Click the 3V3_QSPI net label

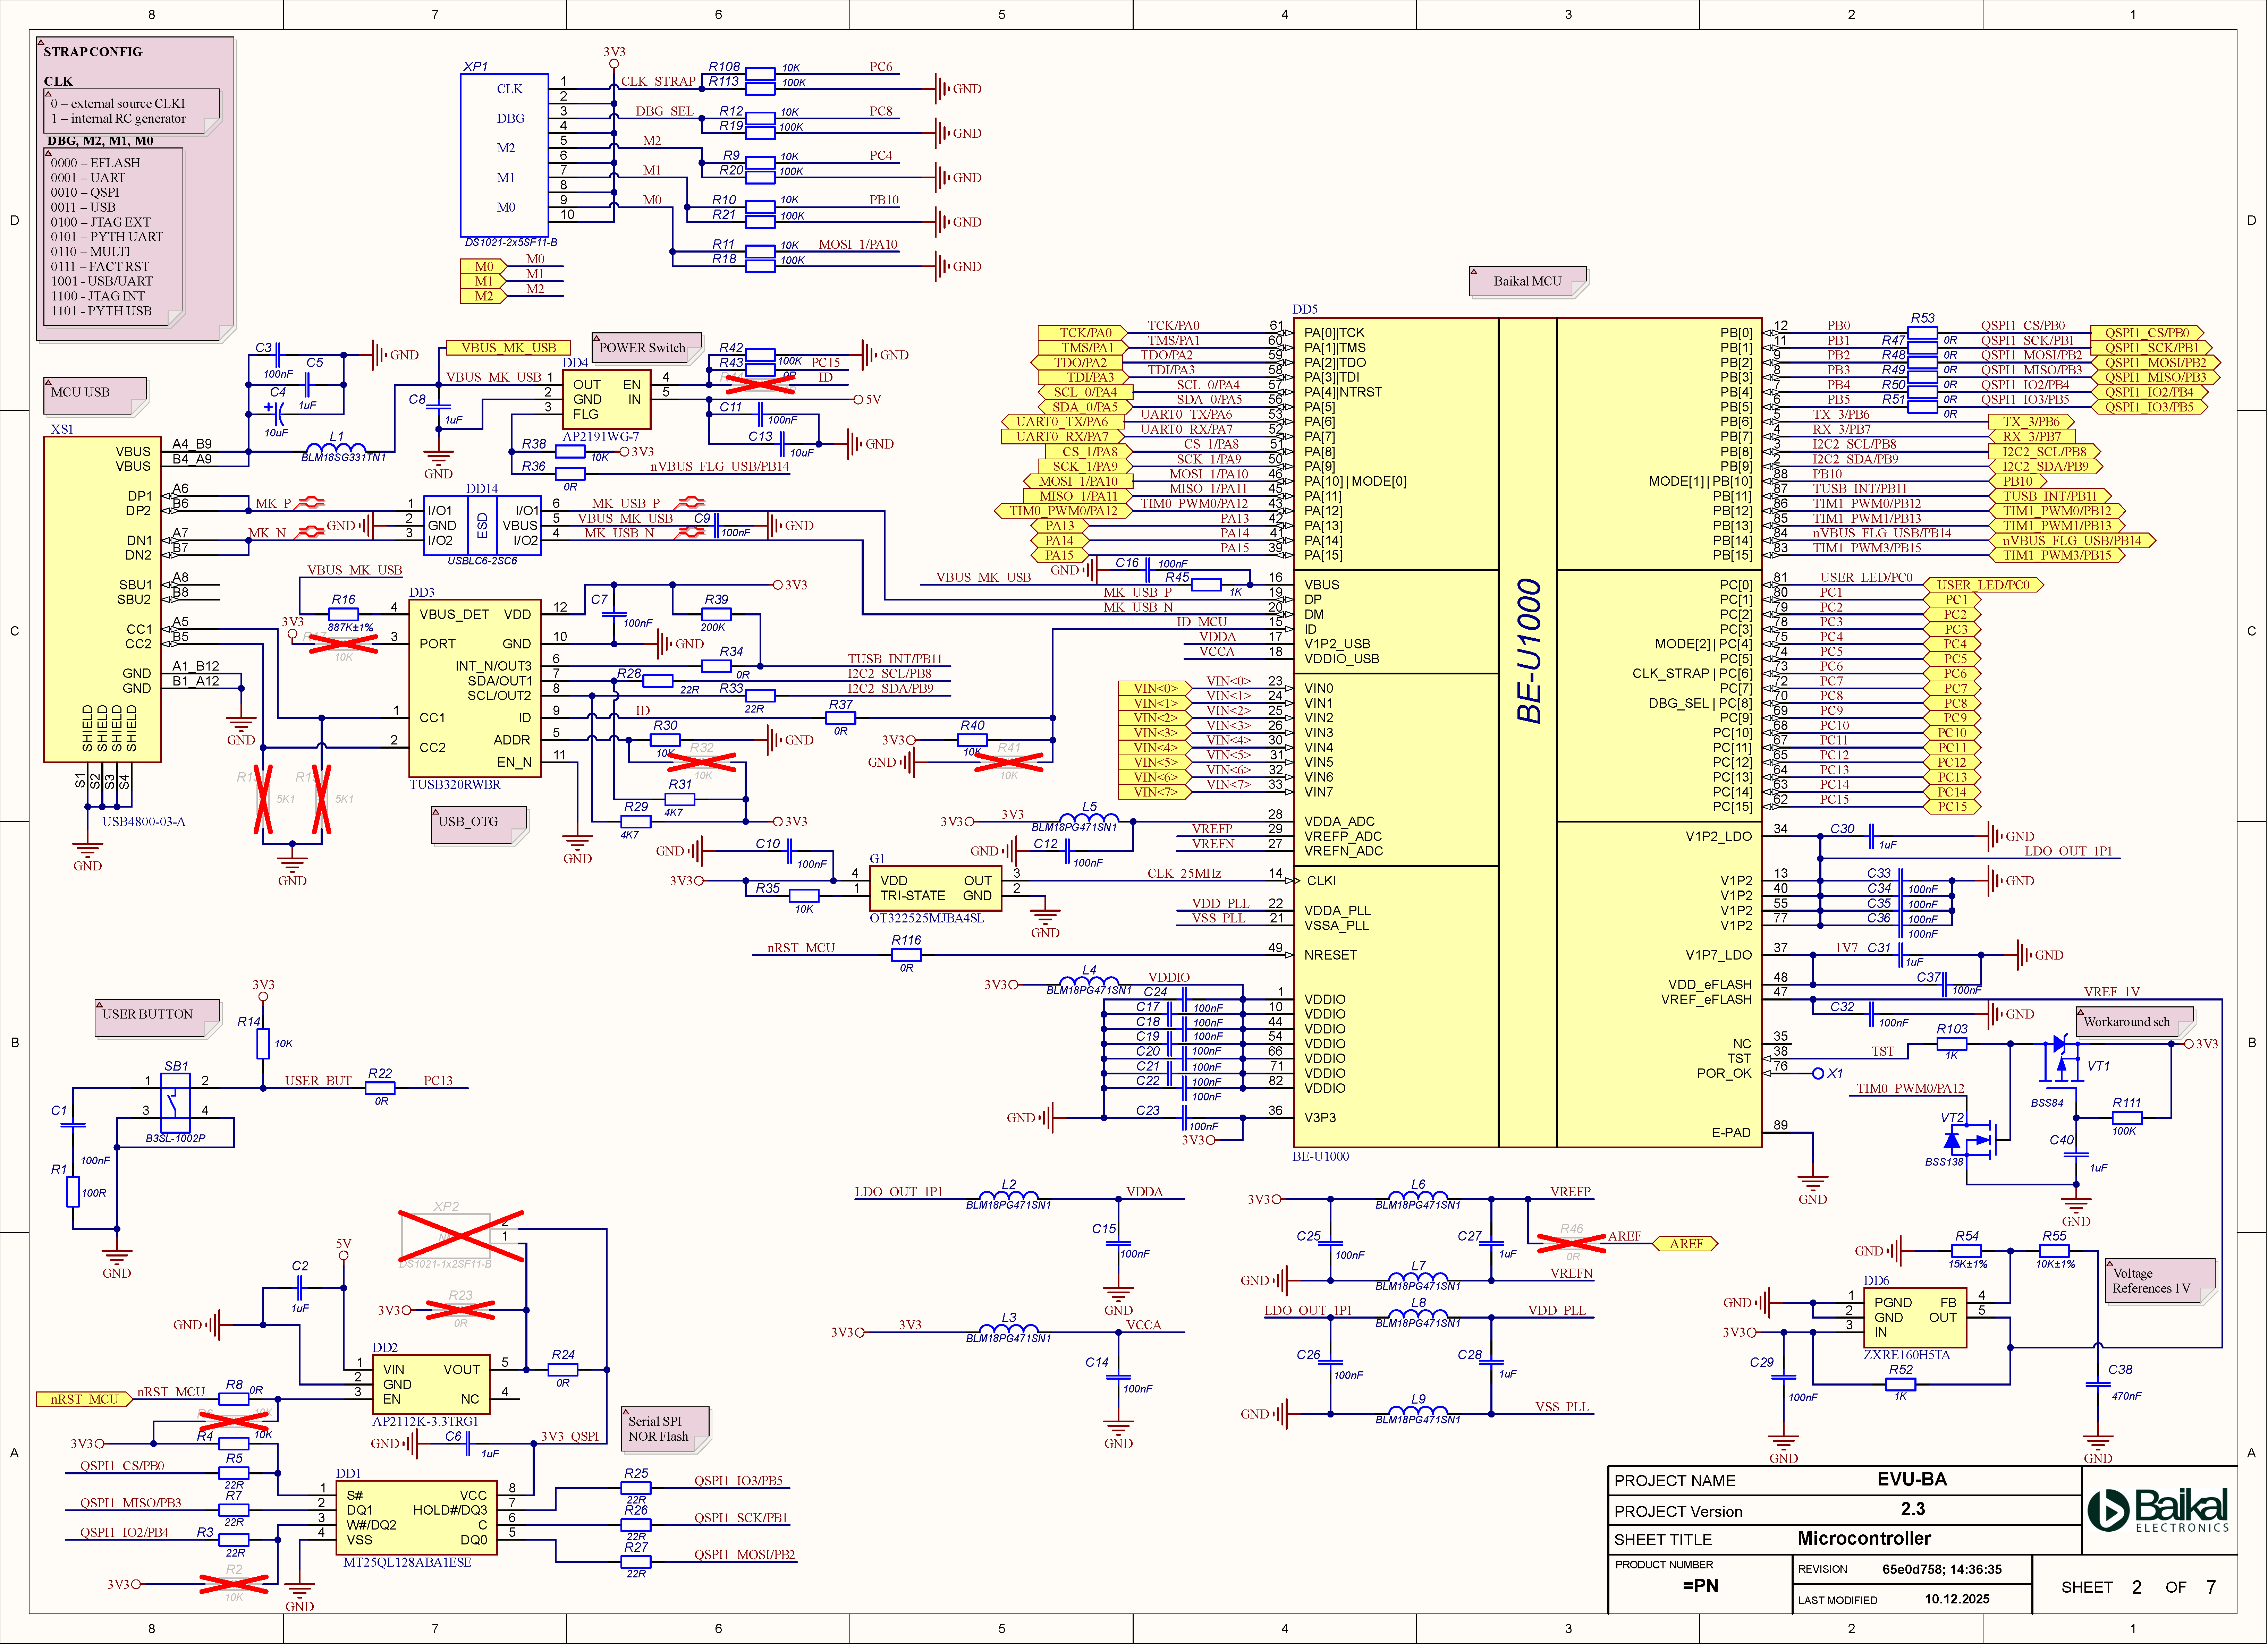click(570, 1436)
